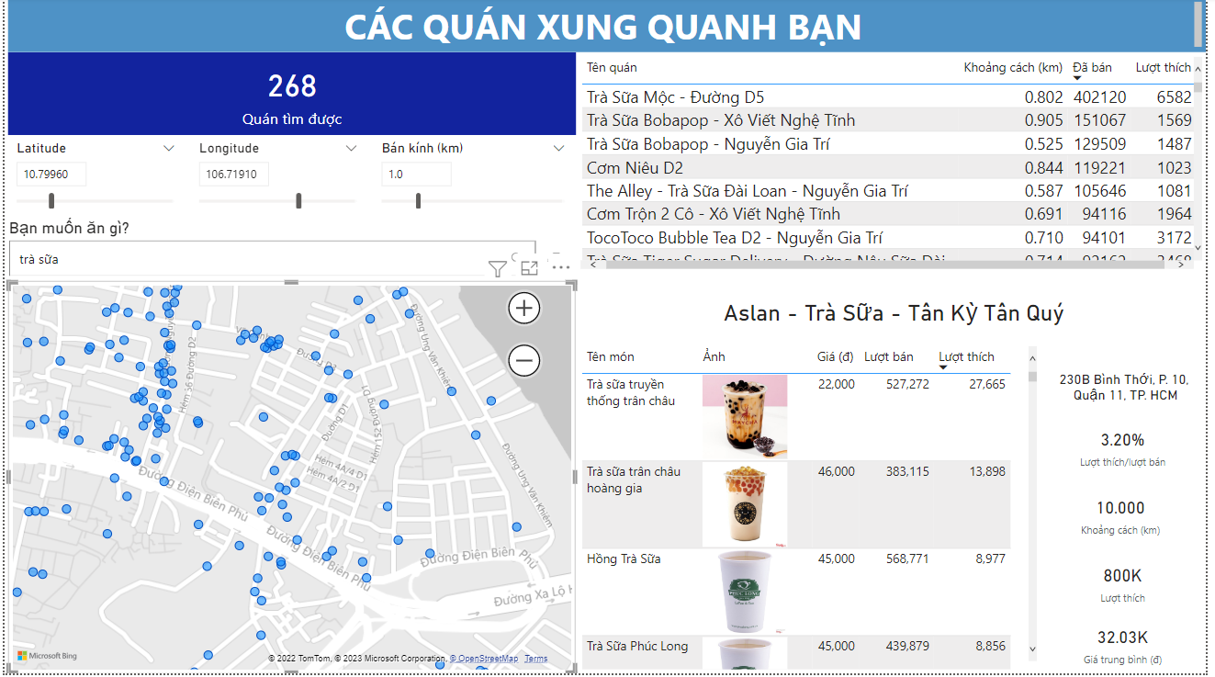Click the price 22,000 in the dish table

click(837, 384)
